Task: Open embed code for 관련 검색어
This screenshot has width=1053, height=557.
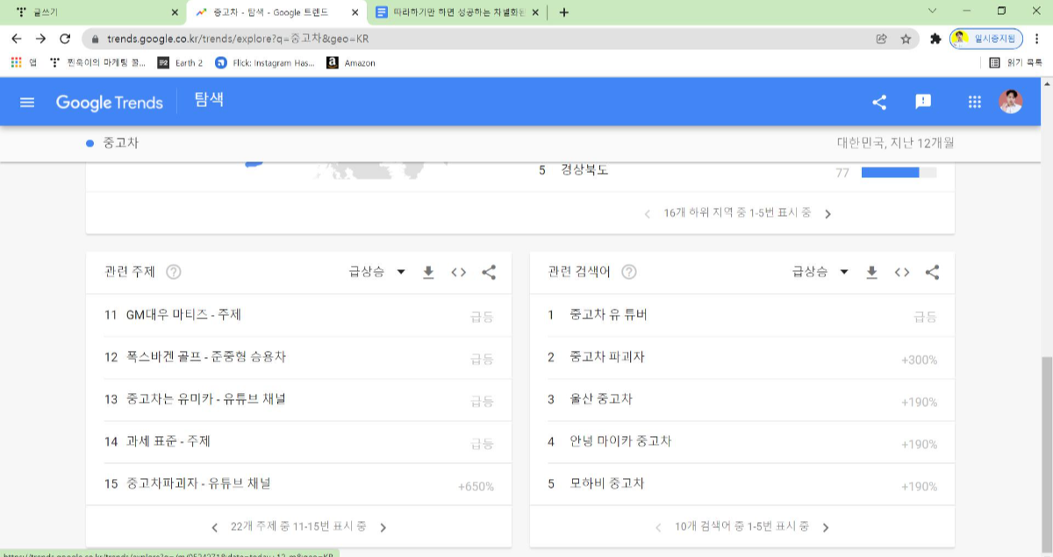Action: coord(902,272)
